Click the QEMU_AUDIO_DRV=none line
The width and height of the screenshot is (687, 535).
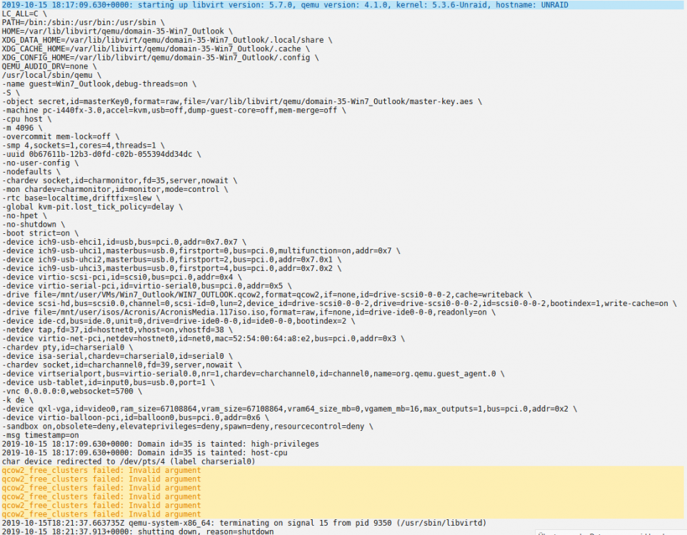(49, 66)
